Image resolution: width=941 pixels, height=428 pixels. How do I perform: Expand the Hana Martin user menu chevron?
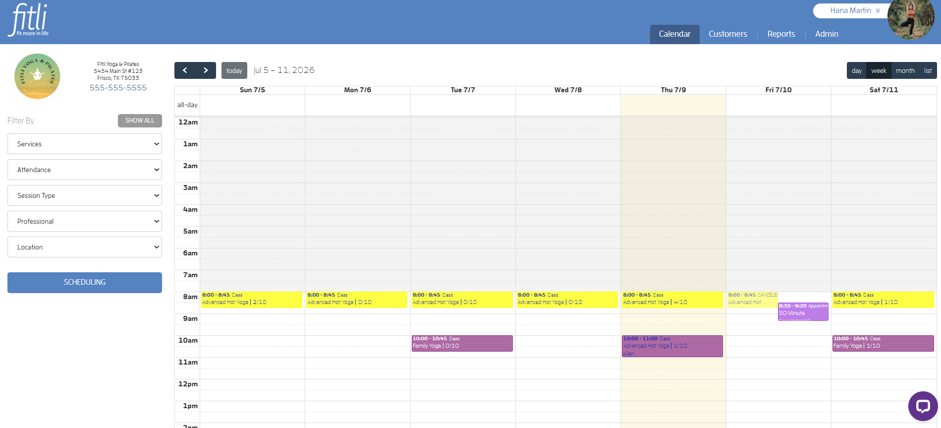tap(878, 10)
